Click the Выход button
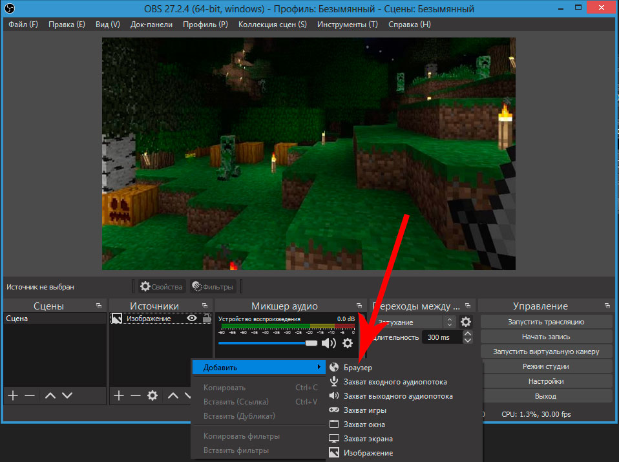Viewport: 619px width, 462px height. [546, 396]
